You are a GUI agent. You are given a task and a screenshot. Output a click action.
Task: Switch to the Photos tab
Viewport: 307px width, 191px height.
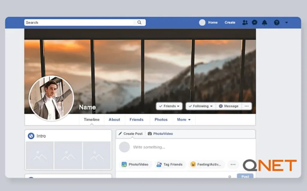click(x=161, y=120)
